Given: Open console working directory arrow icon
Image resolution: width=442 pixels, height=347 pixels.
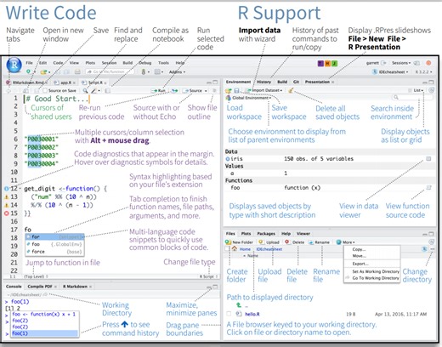Looking at the screenshot, I should pyautogui.click(x=45, y=294).
